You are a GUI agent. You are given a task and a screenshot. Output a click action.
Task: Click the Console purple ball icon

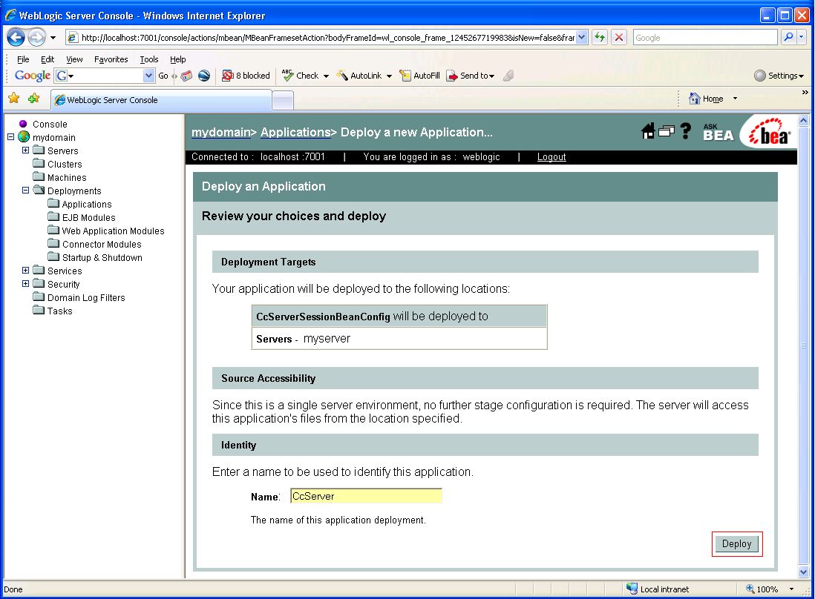pos(23,124)
